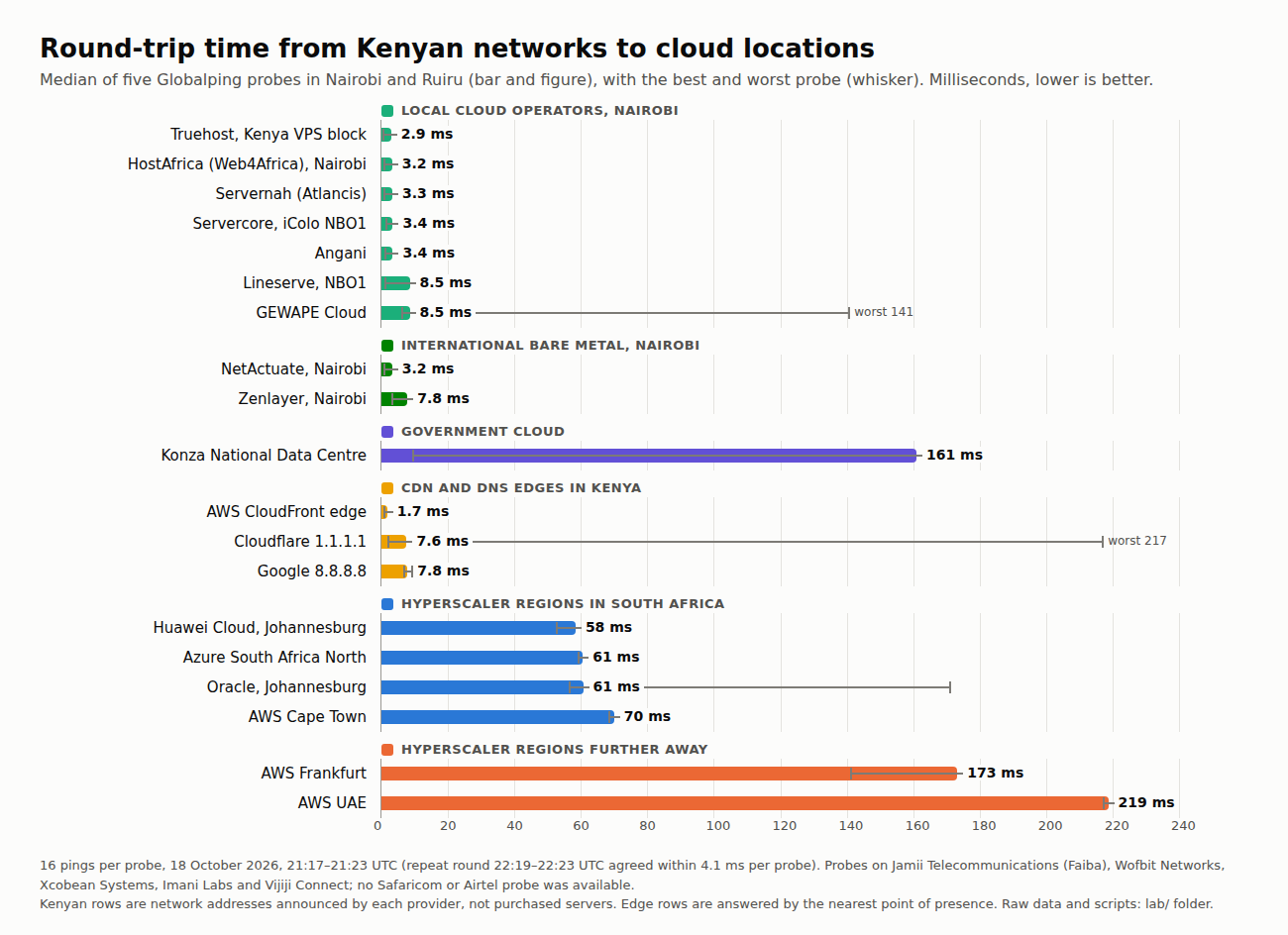Click the green Local Cloud Operators legend square
1288x935 pixels.
coord(387,111)
